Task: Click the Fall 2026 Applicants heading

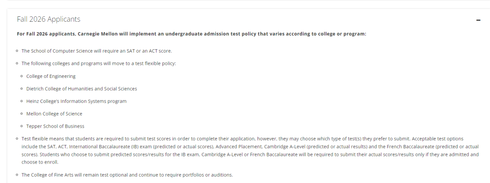Action: click(49, 19)
